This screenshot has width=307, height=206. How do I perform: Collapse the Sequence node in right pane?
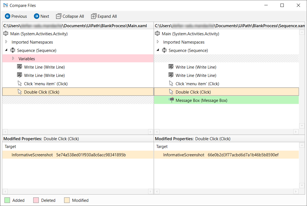click(x=158, y=50)
